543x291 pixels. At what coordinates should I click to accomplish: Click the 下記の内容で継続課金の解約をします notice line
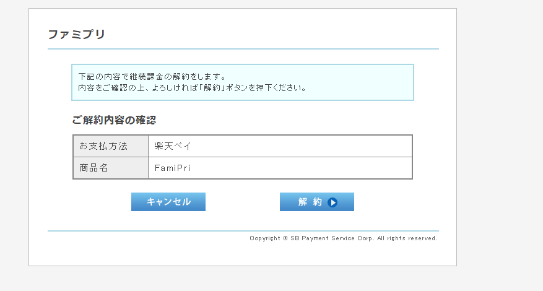[152, 77]
